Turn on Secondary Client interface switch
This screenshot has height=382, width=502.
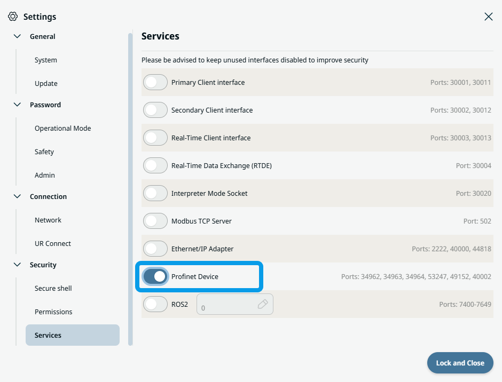click(155, 110)
